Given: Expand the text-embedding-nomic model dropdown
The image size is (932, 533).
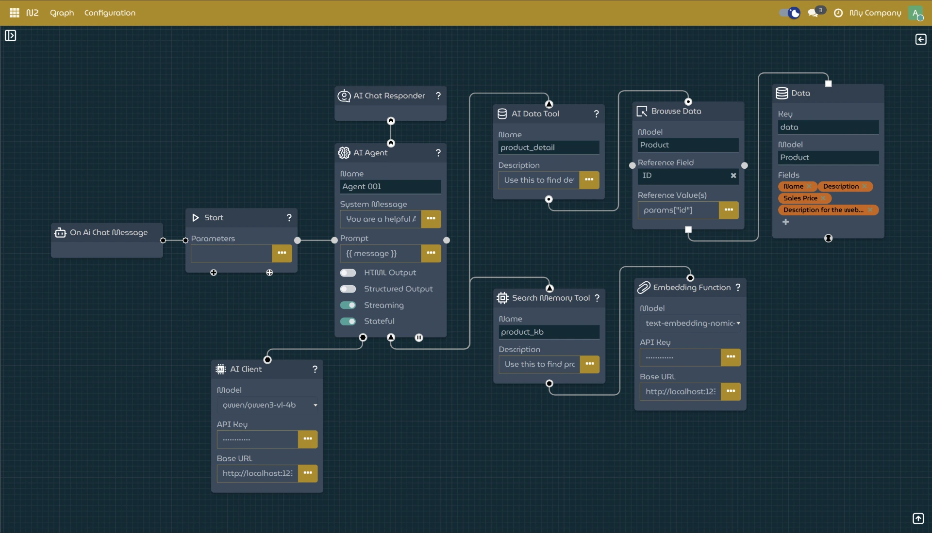Looking at the screenshot, I should 690,323.
